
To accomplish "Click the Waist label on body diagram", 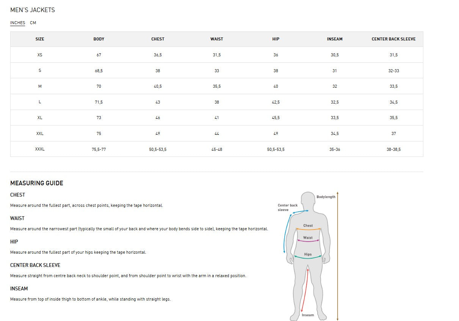I will coord(308,238).
